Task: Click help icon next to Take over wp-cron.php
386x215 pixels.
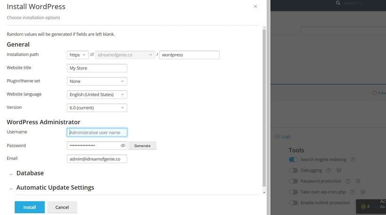Action: 353,192
